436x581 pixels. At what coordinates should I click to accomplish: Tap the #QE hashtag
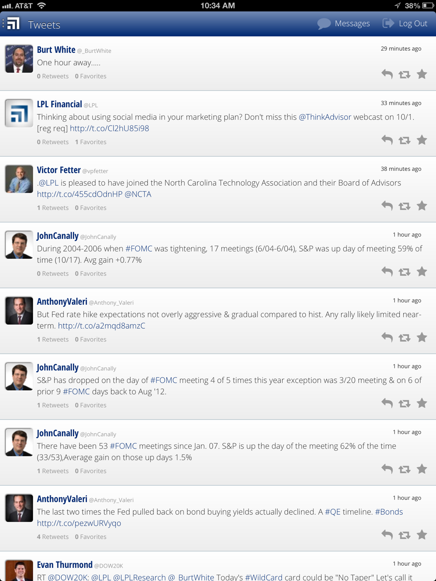[x=333, y=512]
